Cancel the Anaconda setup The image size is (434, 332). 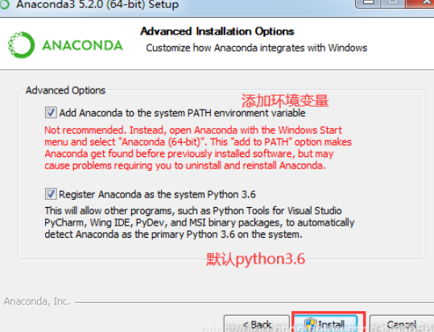(x=402, y=323)
